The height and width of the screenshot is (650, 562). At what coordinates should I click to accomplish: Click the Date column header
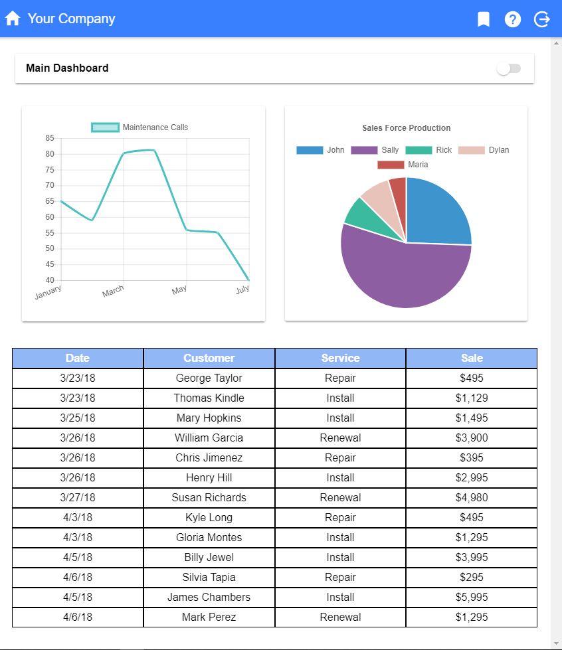(77, 358)
